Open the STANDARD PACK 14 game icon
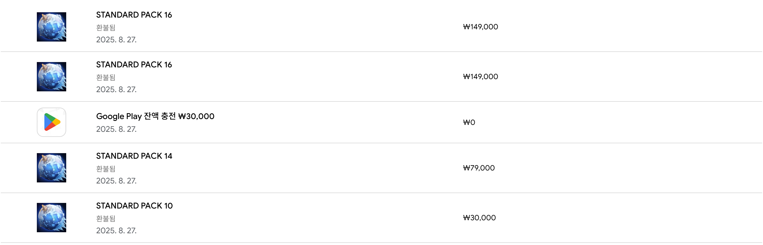This screenshot has height=245, width=763. tap(52, 168)
